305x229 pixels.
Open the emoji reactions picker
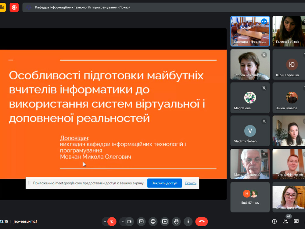tap(153, 221)
